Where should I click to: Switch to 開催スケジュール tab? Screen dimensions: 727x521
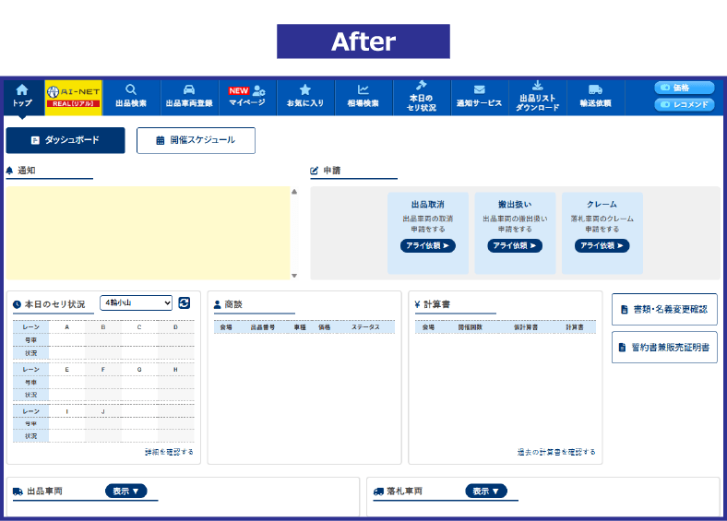pos(196,140)
